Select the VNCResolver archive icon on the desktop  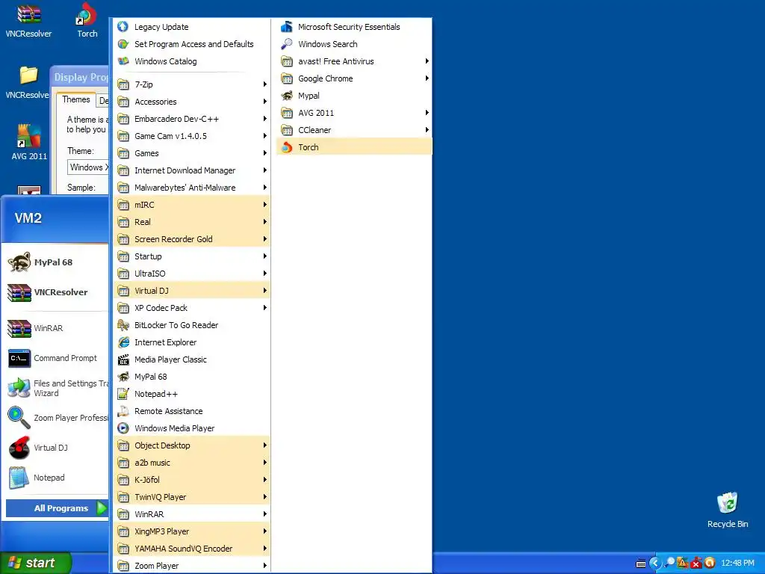click(28, 20)
